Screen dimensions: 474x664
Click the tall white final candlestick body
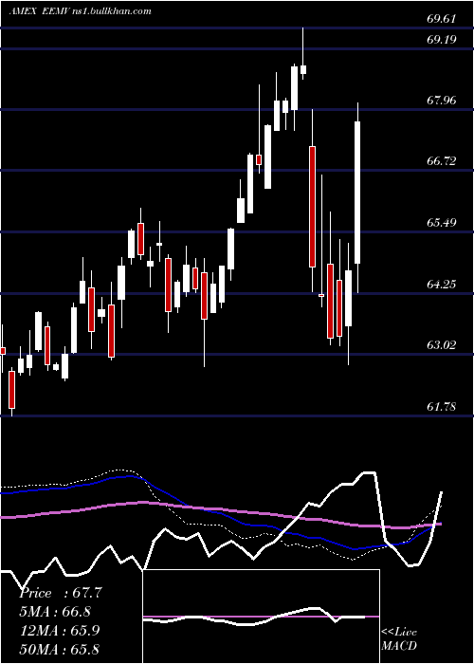click(x=357, y=193)
